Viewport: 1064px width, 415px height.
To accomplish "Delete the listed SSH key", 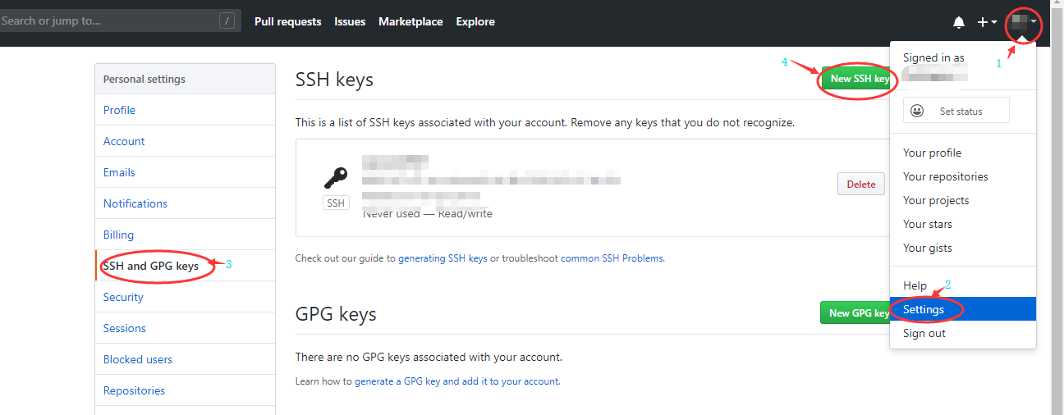I will pos(861,184).
